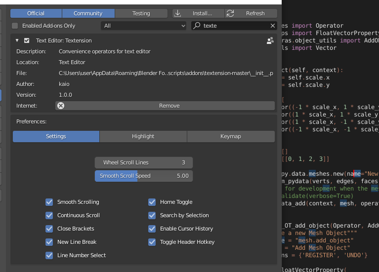Image resolution: width=379 pixels, height=272 pixels.
Task: Toggle the Close Brackets checkbox
Action: pyautogui.click(x=49, y=229)
